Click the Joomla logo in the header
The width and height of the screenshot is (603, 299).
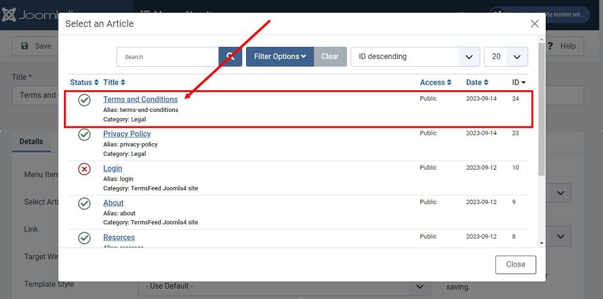click(29, 15)
